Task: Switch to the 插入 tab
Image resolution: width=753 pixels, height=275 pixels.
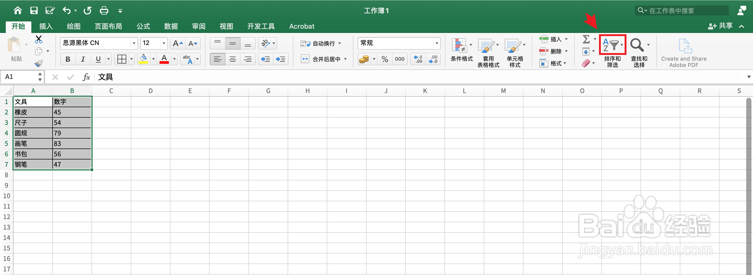Action: pos(46,26)
